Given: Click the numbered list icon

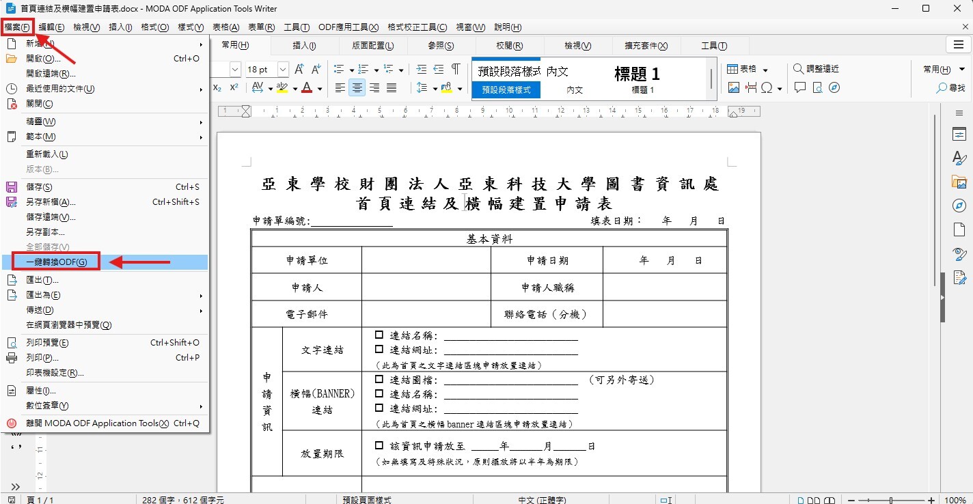Looking at the screenshot, I should coord(363,70).
